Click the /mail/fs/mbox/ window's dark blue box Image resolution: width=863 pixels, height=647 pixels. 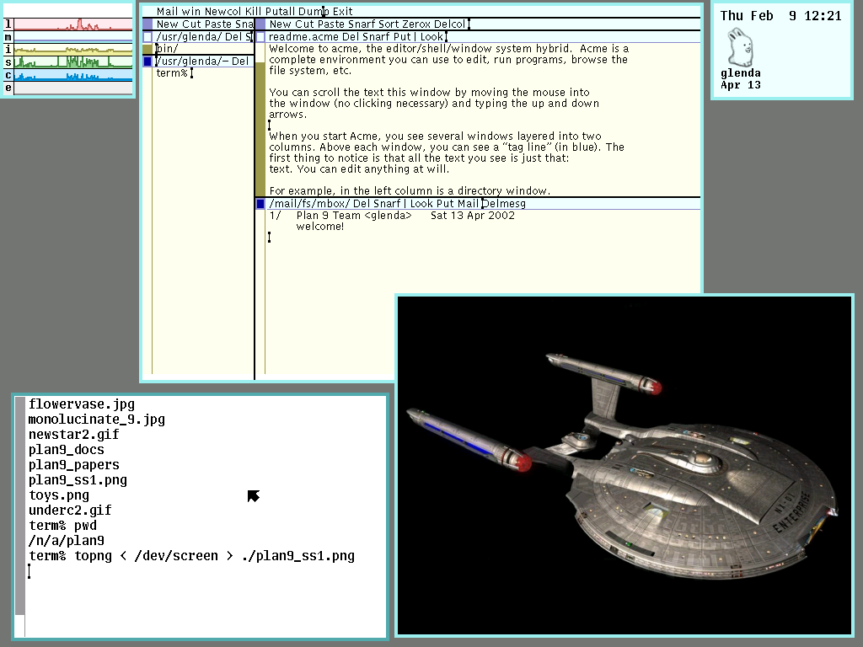tap(260, 204)
